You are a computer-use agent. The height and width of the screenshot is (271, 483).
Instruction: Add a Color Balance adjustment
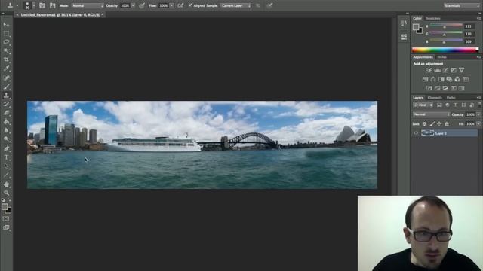[433, 79]
